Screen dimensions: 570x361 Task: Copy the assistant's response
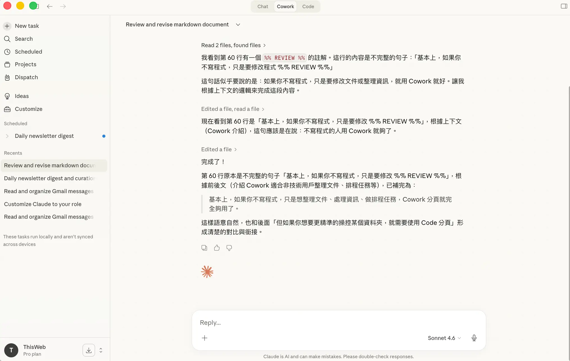pos(204,248)
